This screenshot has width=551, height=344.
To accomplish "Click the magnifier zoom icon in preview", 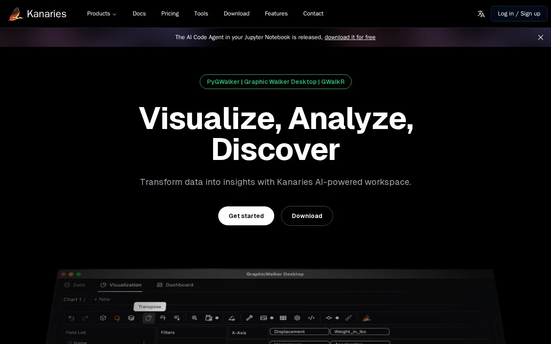I will point(195,318).
